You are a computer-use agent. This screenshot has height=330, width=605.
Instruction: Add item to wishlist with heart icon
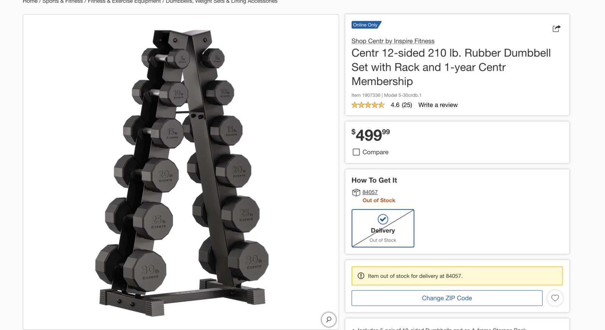point(555,298)
